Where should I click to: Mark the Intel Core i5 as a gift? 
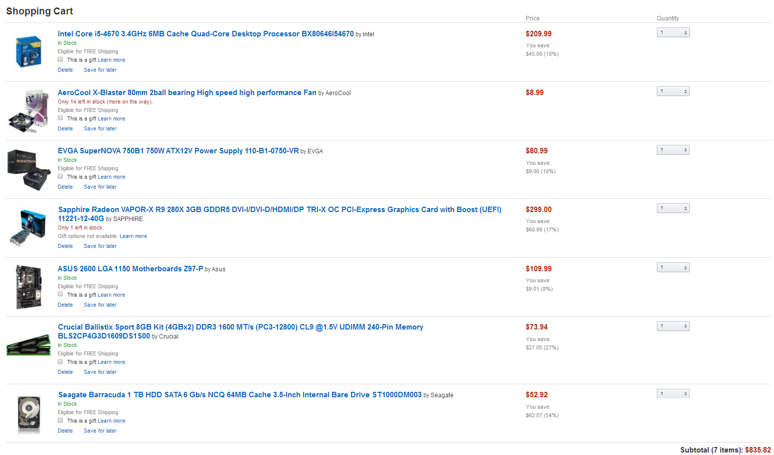(x=60, y=59)
